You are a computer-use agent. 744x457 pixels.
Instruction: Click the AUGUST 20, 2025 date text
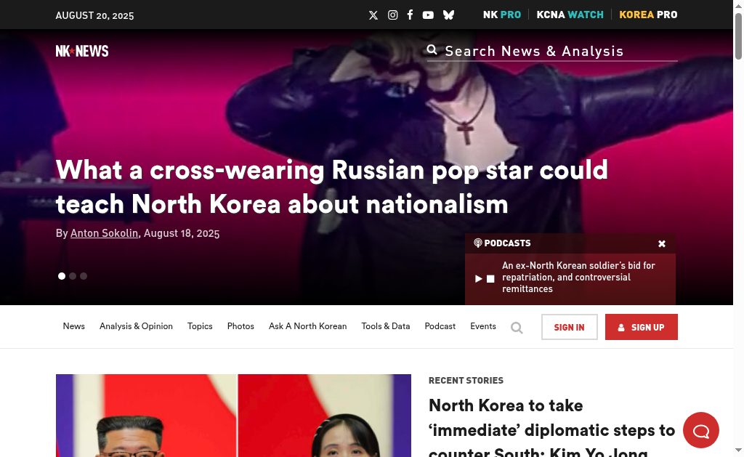[94, 16]
